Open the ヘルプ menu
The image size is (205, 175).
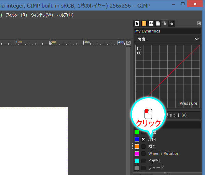click(65, 15)
